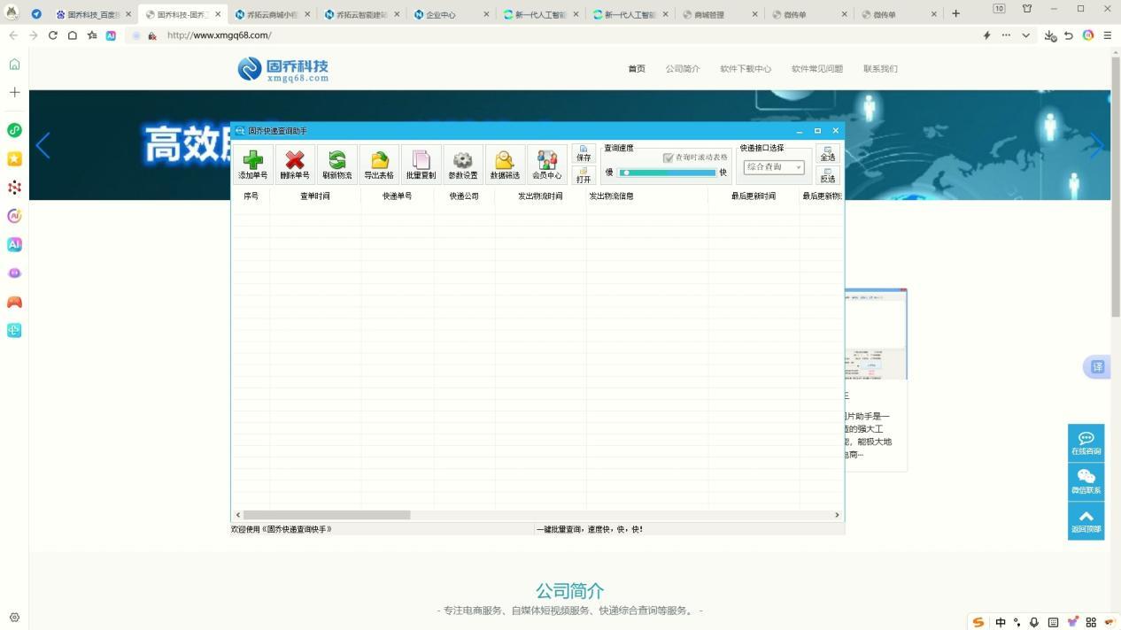
Task: Click the 联系我们 navigation link
Action: [881, 68]
